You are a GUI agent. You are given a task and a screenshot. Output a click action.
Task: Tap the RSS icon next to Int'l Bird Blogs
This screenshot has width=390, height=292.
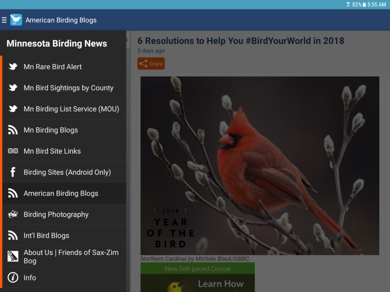click(13, 235)
